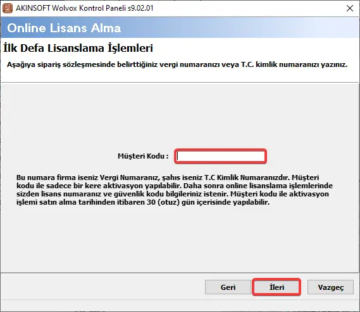Click the line starting kodu ile sadece bir kere
The height and width of the screenshot is (312, 360).
pyautogui.click(x=175, y=186)
